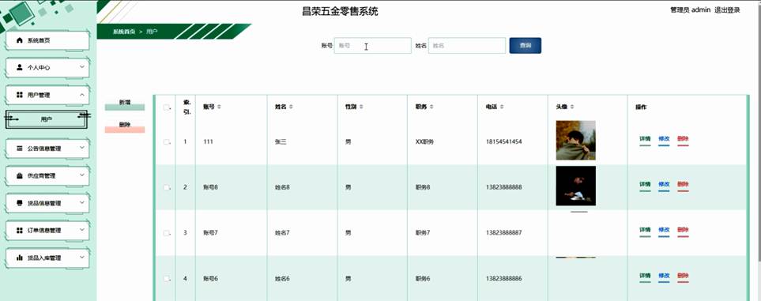Click the grid icon beside 订单信息管理
Viewport: 761px width, 301px height.
point(20,230)
